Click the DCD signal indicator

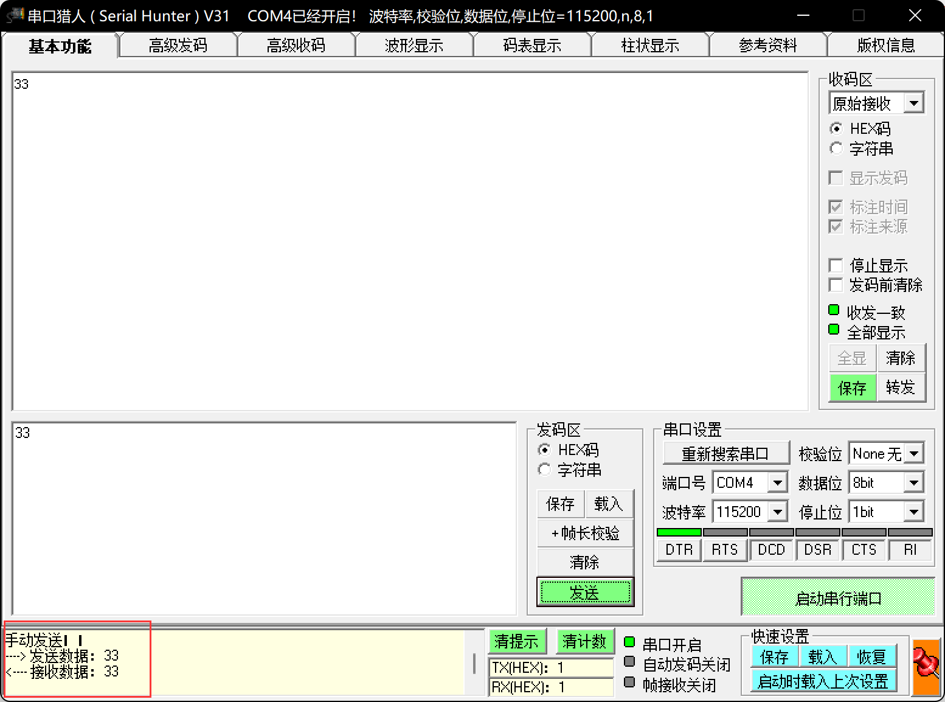(771, 549)
